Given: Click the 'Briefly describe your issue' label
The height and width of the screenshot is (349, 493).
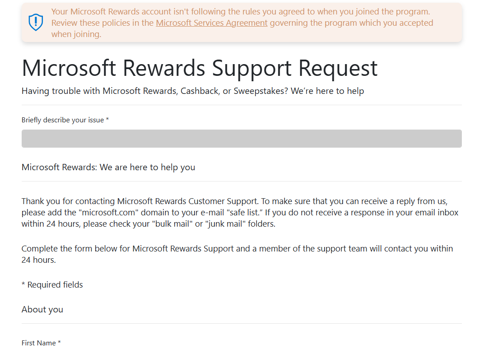Looking at the screenshot, I should 62,120.
